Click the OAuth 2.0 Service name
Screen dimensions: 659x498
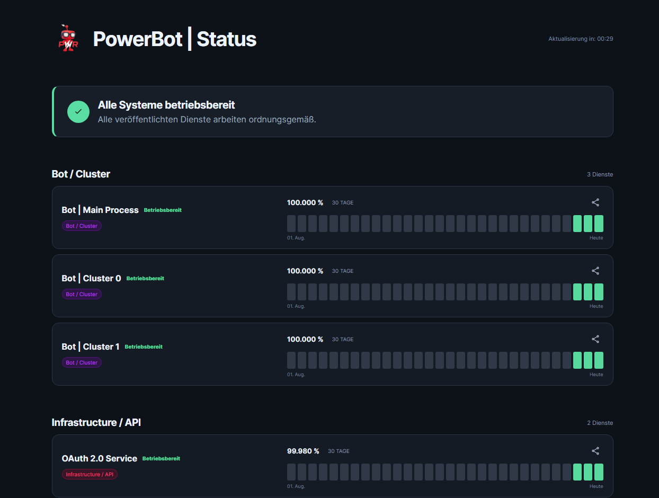(100, 458)
